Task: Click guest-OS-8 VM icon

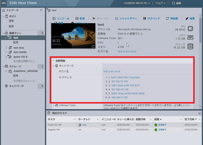Action: [x=10, y=57]
